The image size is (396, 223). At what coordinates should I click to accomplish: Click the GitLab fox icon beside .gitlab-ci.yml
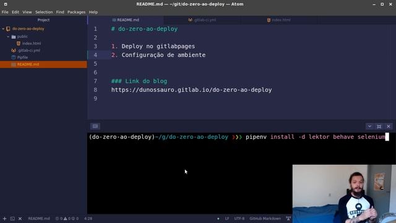click(x=14, y=51)
